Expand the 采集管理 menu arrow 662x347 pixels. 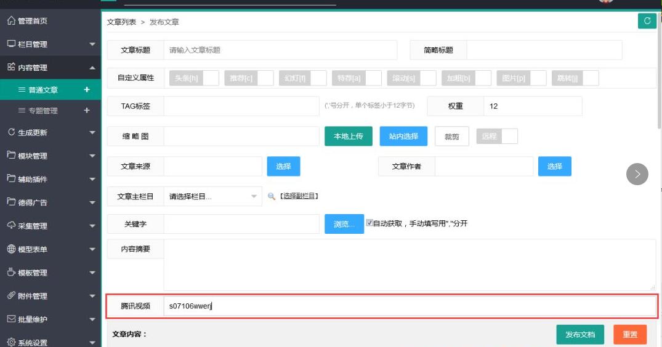coord(92,226)
